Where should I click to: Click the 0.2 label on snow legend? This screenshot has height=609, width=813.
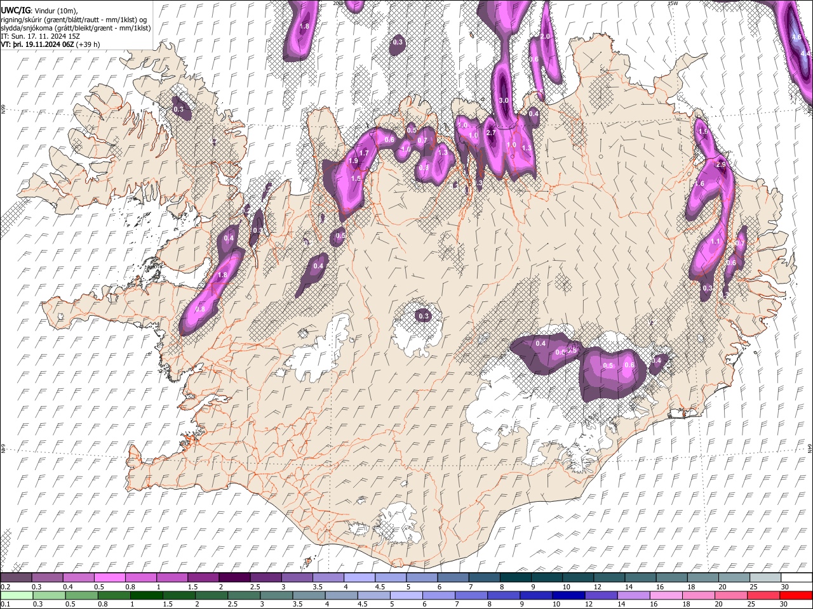tap(6, 587)
